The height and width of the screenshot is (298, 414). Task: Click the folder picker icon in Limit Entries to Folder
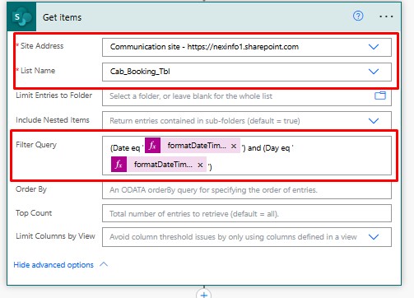click(x=380, y=95)
